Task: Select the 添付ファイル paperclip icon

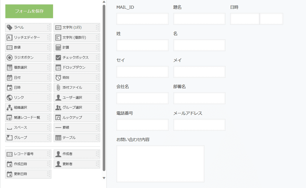Action: tap(58, 88)
